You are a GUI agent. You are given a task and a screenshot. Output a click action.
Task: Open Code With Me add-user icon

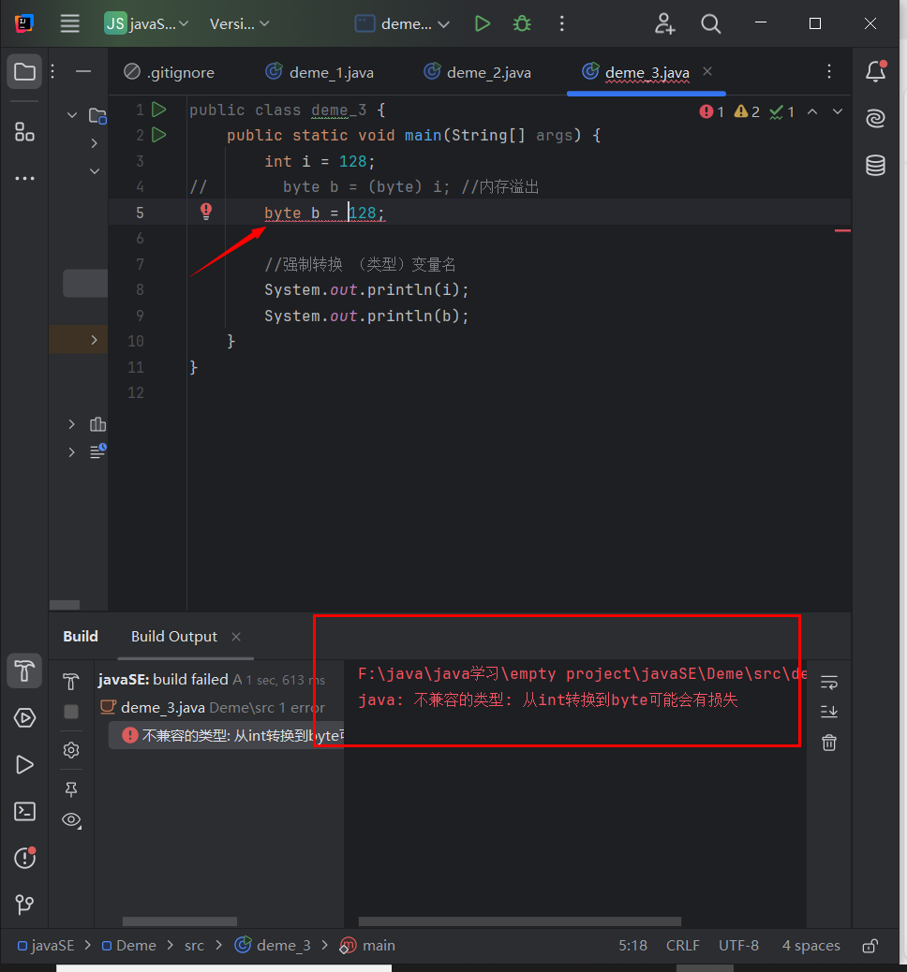pos(664,24)
